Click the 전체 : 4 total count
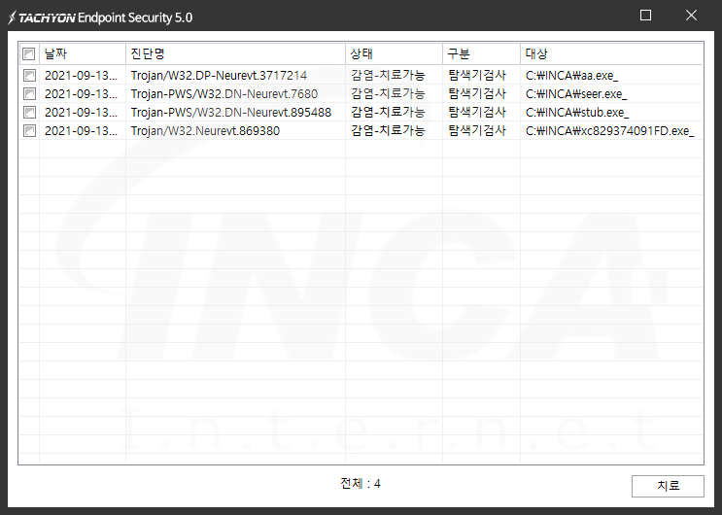This screenshot has height=515, width=722. [x=361, y=484]
